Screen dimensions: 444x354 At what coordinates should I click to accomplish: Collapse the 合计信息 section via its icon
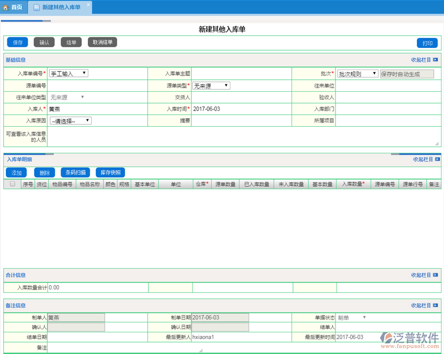coord(436,275)
